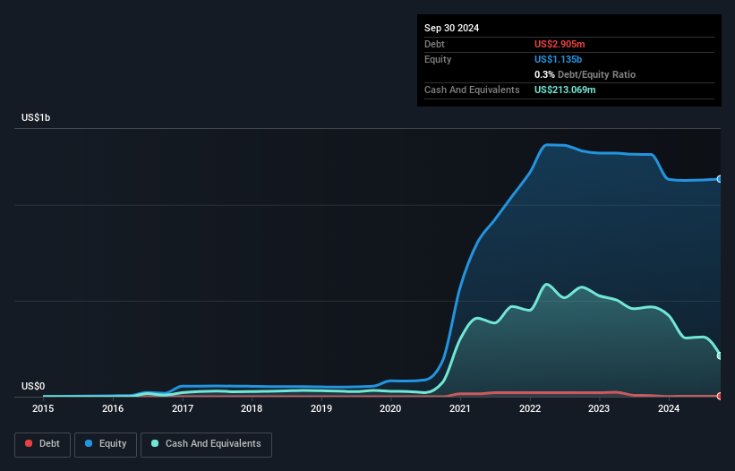Click the red Debt legend dot
This screenshot has height=471, width=735.
tap(29, 443)
